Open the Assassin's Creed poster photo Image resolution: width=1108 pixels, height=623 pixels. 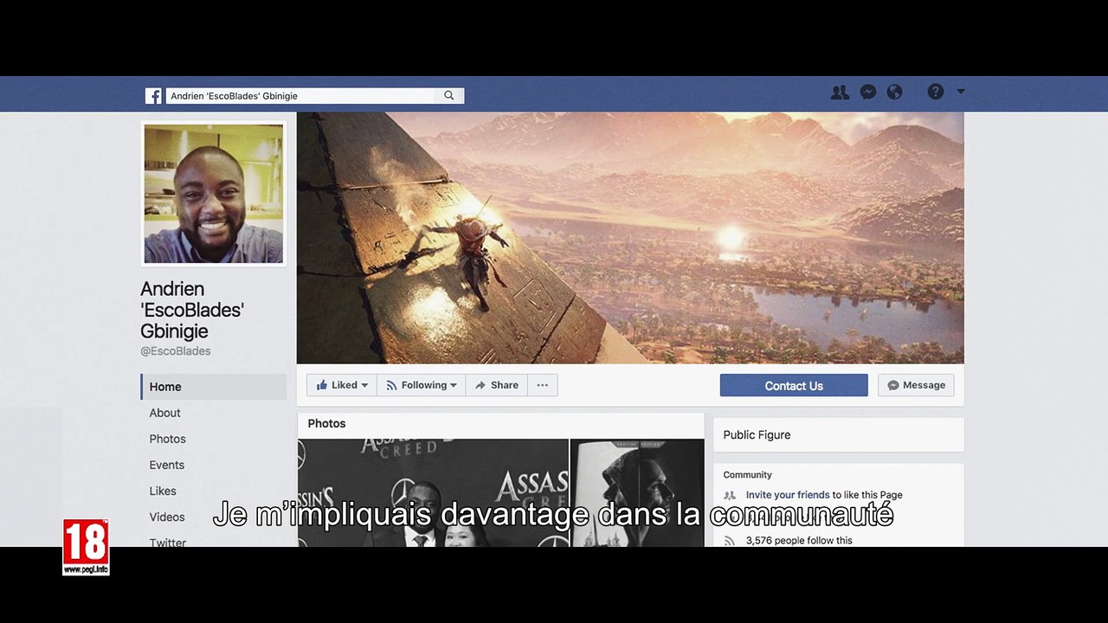click(638, 492)
